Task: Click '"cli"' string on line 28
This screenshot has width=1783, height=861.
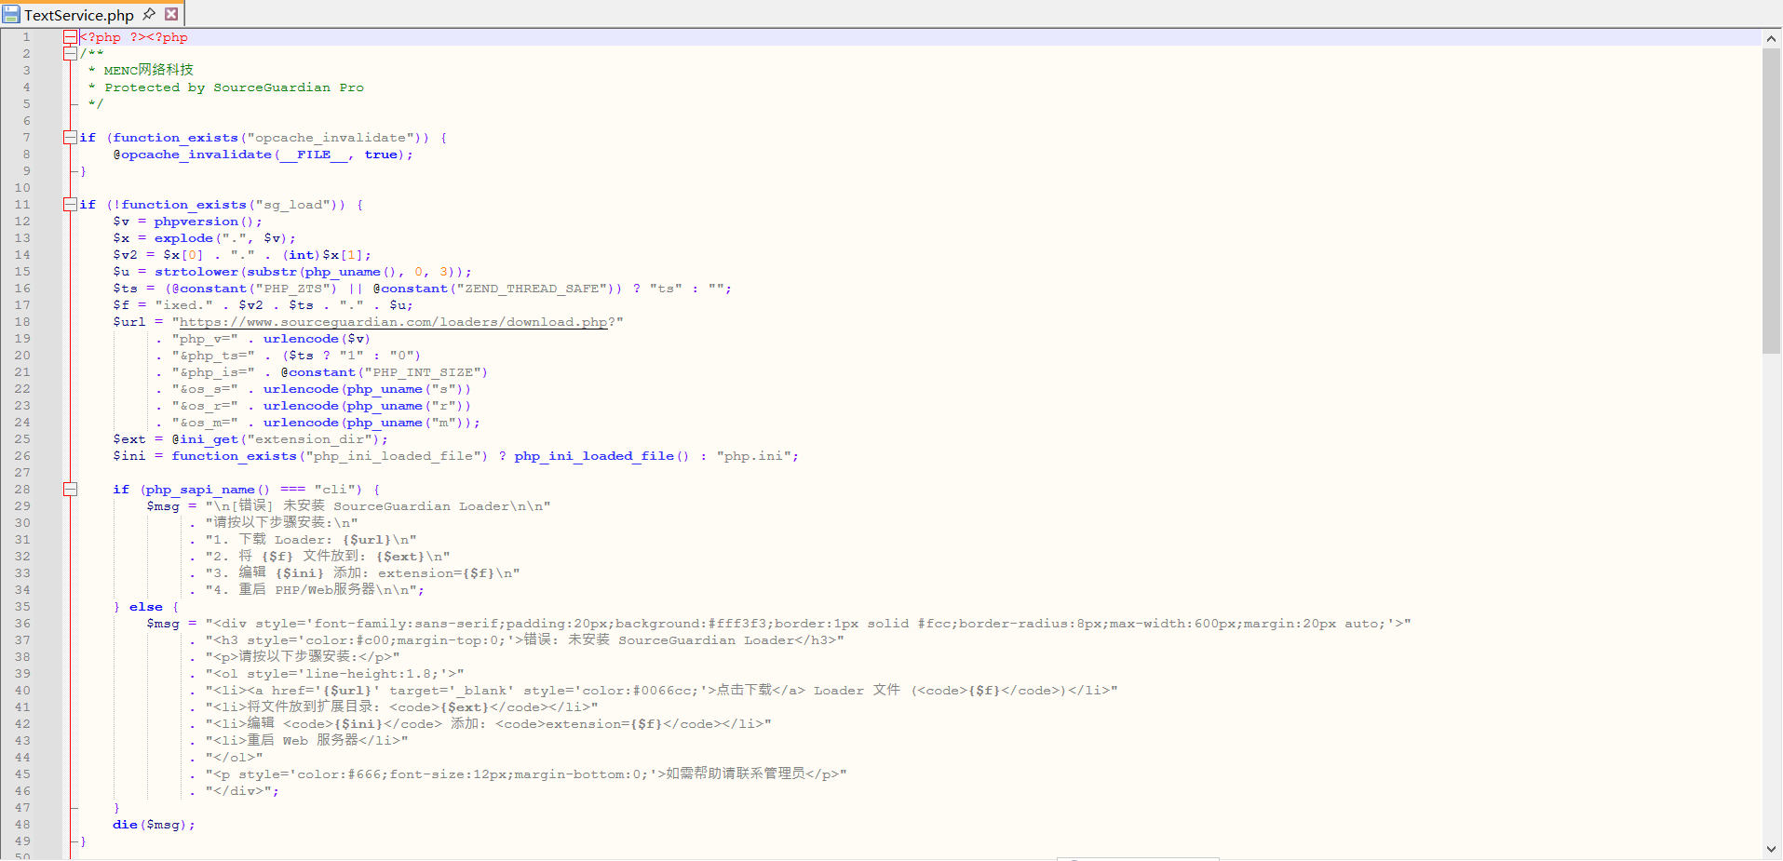Action: coord(334,490)
